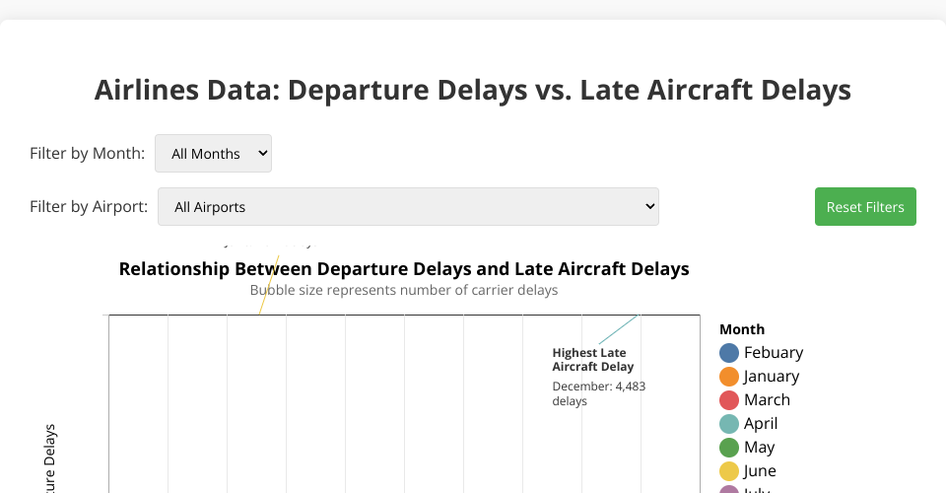Click the chart title about Departure Delays relationship

click(x=404, y=269)
